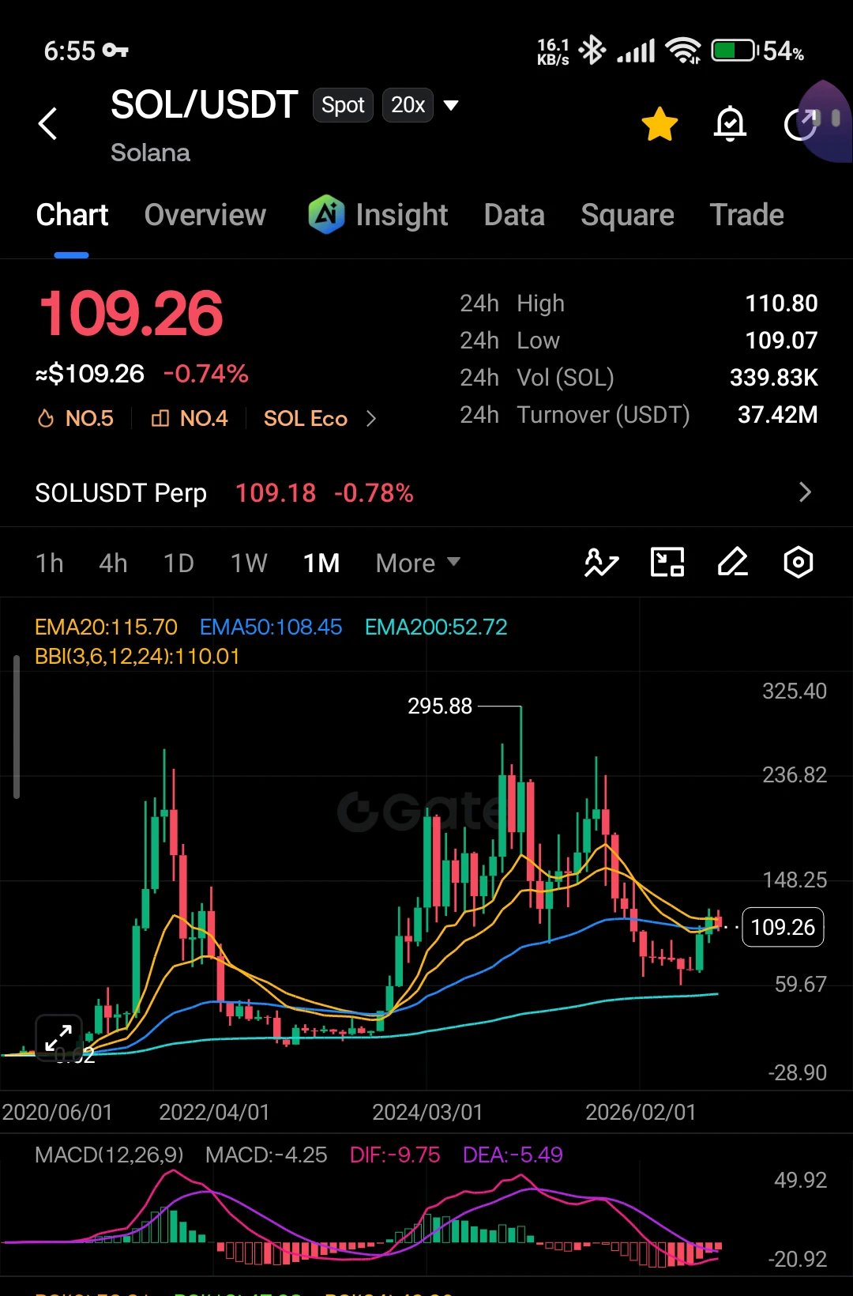Viewport: 853px width, 1296px height.
Task: Open the price alert bell icon
Action: [x=730, y=123]
